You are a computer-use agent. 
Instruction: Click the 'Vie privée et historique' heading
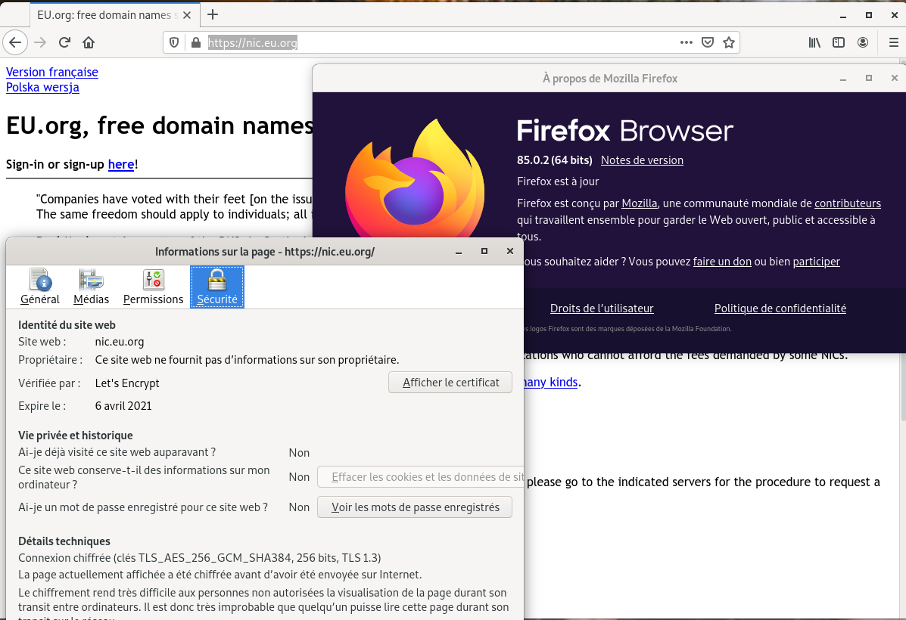click(75, 436)
